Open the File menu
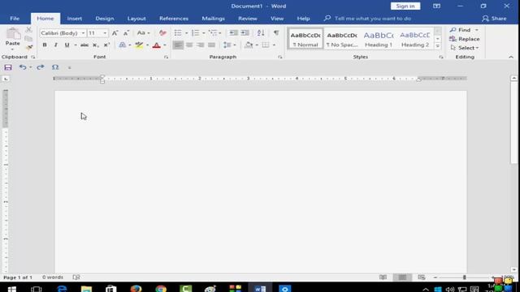The image size is (520, 292). tap(15, 19)
